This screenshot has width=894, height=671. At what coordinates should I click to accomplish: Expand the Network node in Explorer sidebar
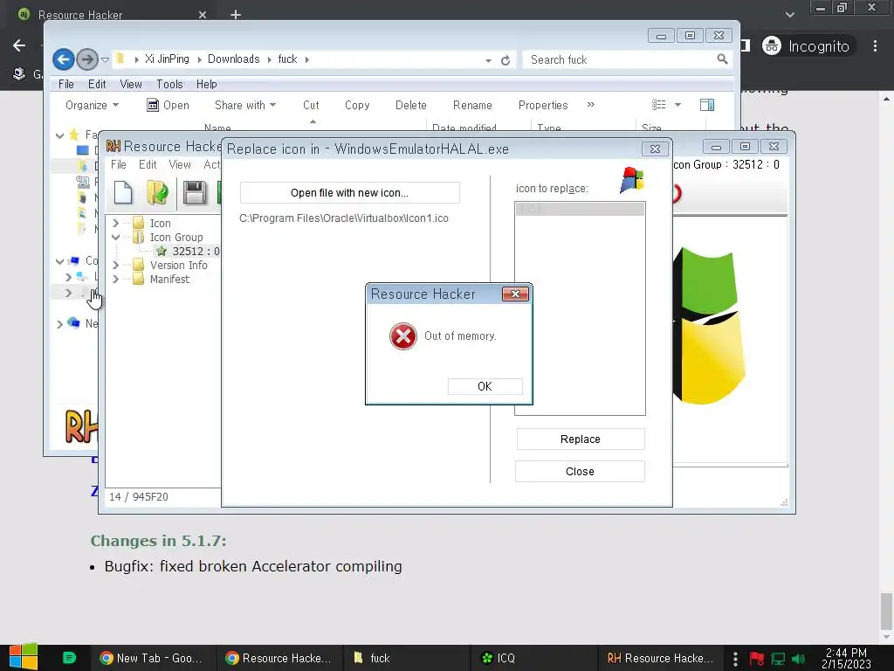60,324
